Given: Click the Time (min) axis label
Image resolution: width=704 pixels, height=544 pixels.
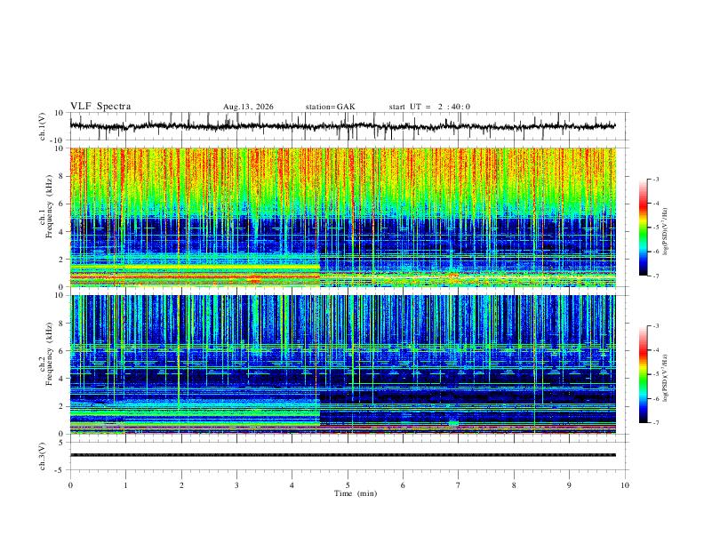Looking at the screenshot, I should click(x=356, y=493).
